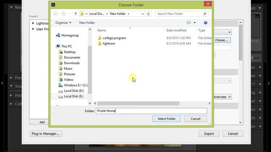The width and height of the screenshot is (271, 152).
Task: Open the Documents location
Action: [x=72, y=57]
